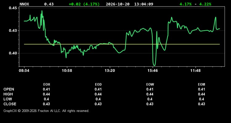Image resolution: width=231 pixels, height=123 pixels.
Task: Select the last price 0.43 in header
Action: coord(49,4)
